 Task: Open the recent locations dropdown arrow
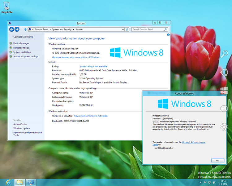pyautogui.click(x=21, y=29)
